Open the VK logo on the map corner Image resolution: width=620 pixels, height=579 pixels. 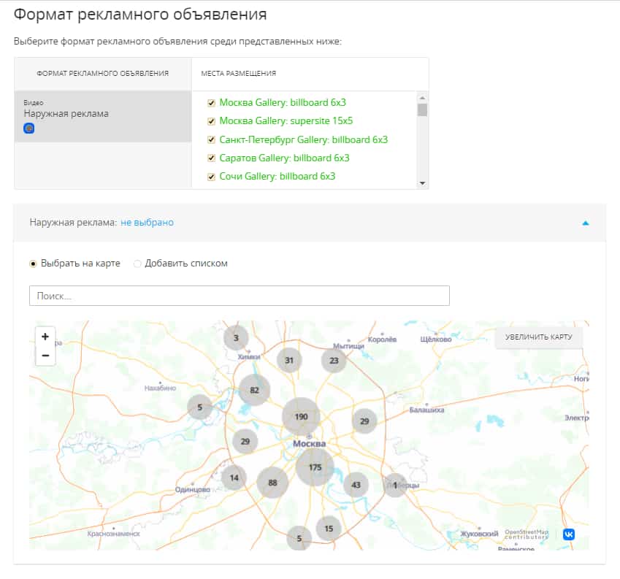point(569,535)
